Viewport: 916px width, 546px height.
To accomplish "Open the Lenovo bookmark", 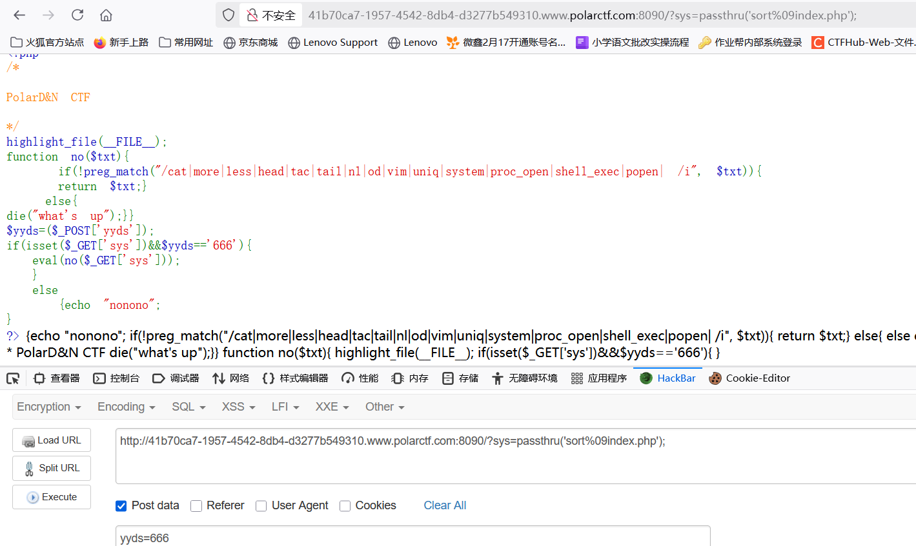I will [413, 43].
